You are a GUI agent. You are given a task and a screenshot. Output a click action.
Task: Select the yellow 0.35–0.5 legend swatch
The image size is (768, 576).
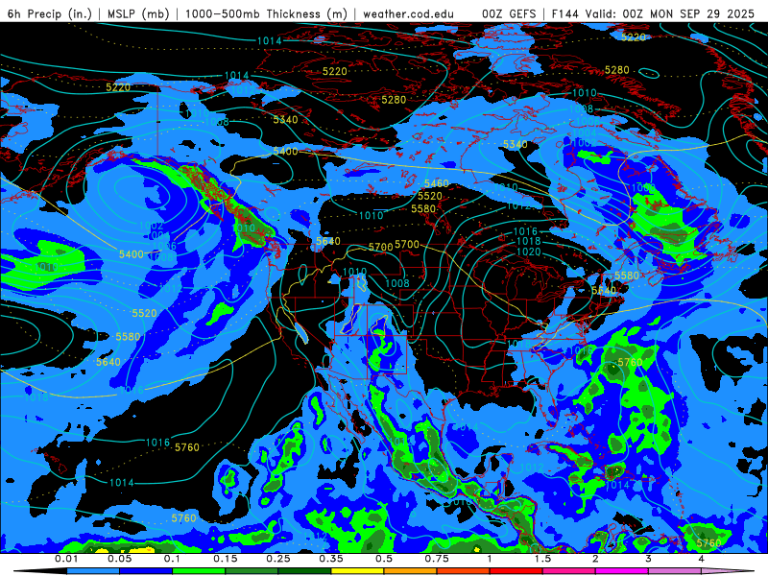357,571
